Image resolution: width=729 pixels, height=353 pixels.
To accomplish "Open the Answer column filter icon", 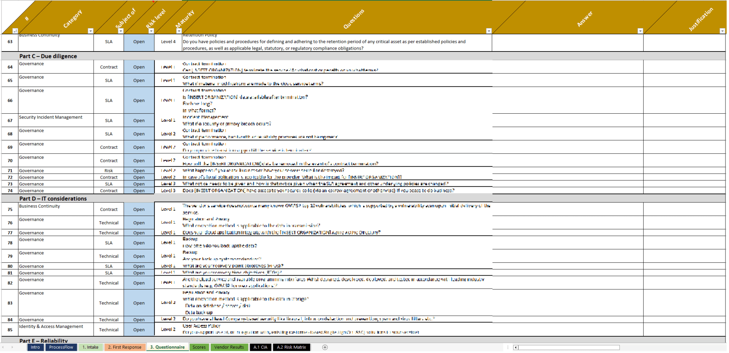I will point(640,31).
